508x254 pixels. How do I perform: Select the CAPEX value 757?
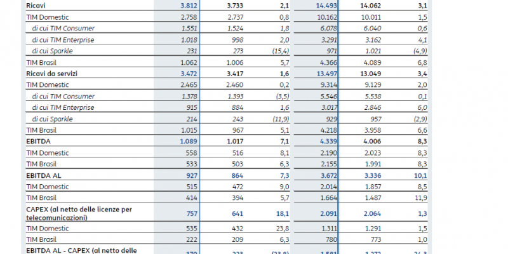click(192, 214)
